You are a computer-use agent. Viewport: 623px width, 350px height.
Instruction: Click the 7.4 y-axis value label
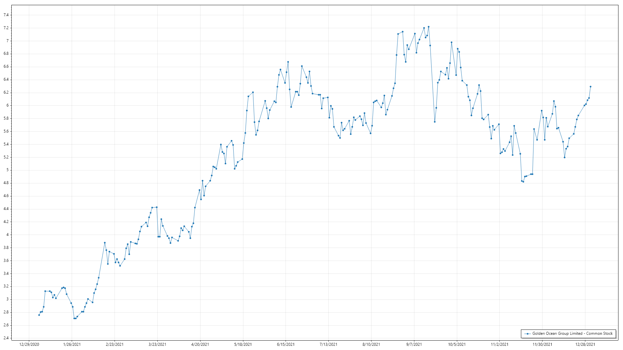pos(6,15)
